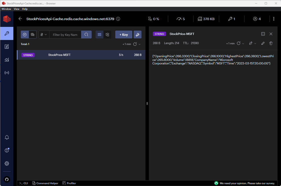Screen dimensions: 281x186
Task: Show database info icon next to hostname
Action: [118, 19]
